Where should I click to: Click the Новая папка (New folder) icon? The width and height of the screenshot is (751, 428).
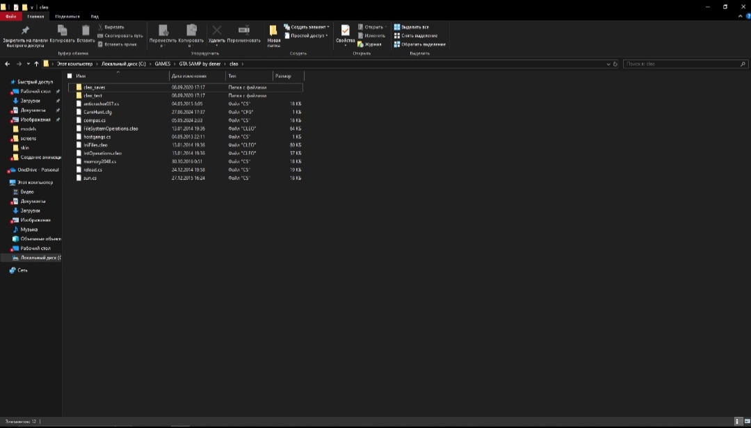pos(273,31)
